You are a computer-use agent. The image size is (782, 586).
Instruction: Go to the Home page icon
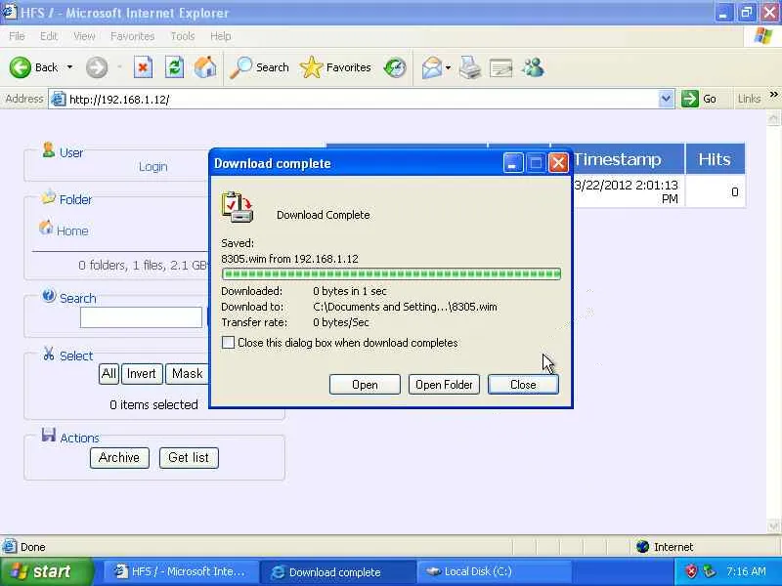pyautogui.click(x=205, y=67)
